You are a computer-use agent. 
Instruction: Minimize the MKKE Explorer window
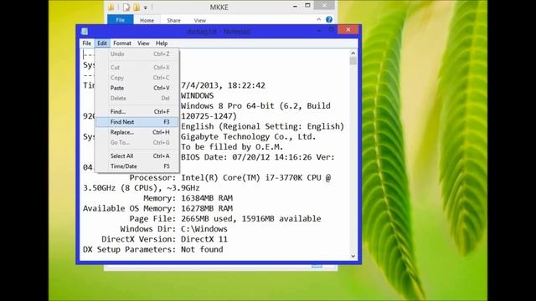(x=295, y=6)
